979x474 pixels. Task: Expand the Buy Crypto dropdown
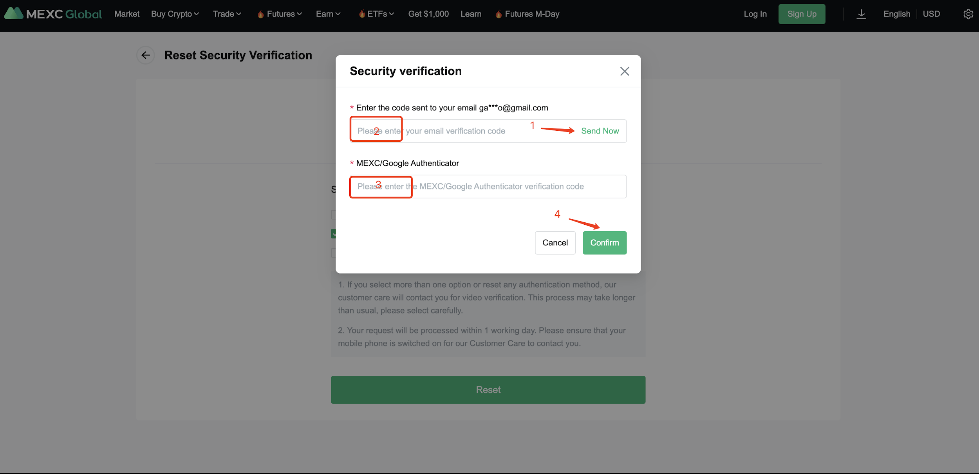click(175, 14)
